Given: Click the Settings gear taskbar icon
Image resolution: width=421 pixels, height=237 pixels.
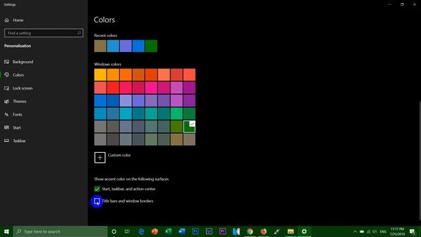Looking at the screenshot, I should pyautogui.click(x=304, y=231).
